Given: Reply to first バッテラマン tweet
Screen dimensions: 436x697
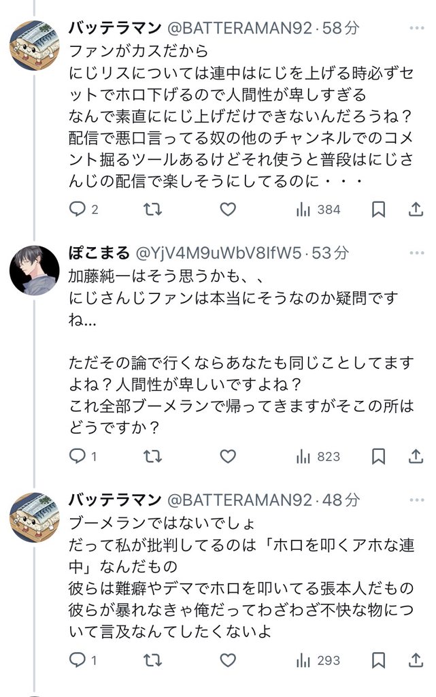Looking at the screenshot, I should pos(78,209).
